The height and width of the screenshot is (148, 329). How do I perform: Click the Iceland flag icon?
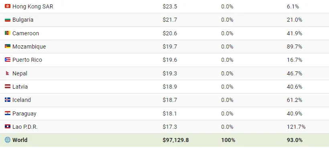click(x=8, y=100)
